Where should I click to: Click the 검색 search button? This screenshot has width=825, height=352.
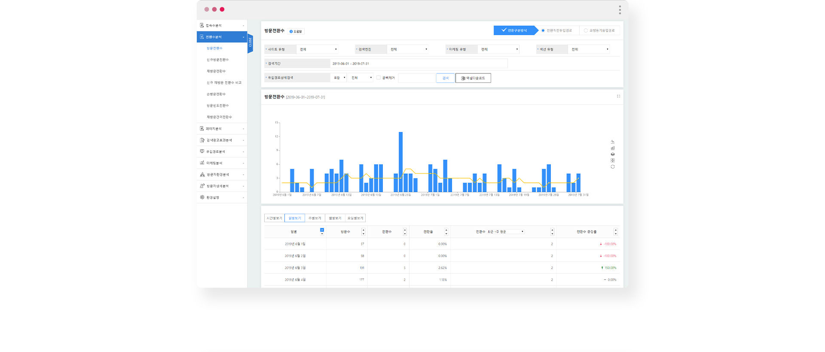pos(445,78)
